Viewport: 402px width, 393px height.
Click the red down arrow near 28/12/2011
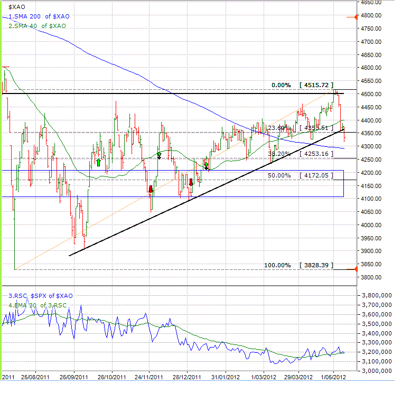[x=191, y=183]
